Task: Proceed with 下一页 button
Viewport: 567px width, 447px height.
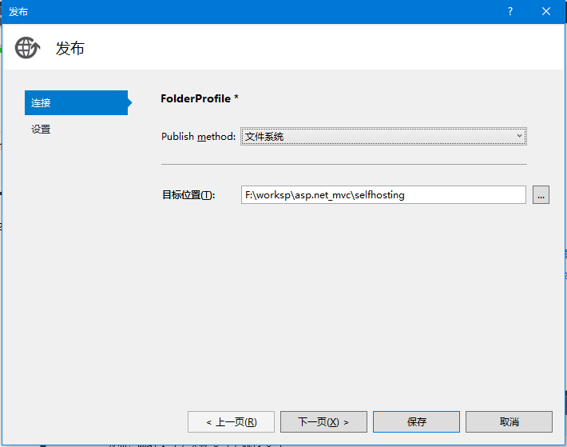Action: tap(323, 421)
